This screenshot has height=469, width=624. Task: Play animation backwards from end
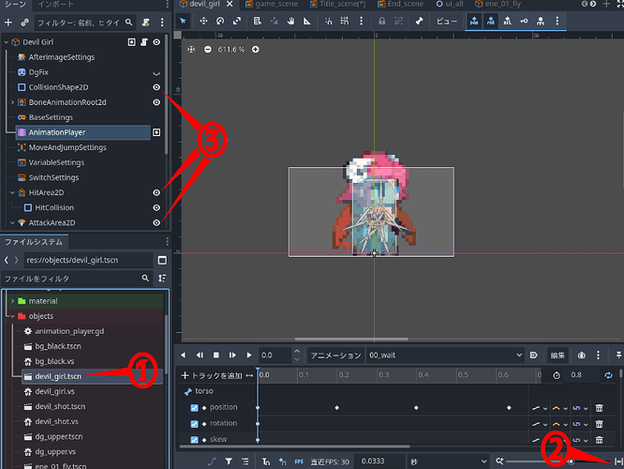pos(183,356)
